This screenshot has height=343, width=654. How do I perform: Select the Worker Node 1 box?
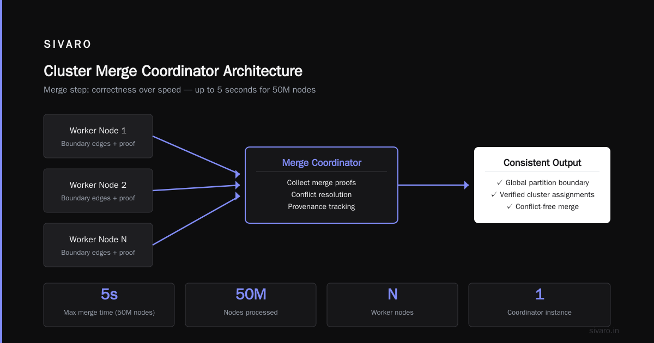[98, 136]
